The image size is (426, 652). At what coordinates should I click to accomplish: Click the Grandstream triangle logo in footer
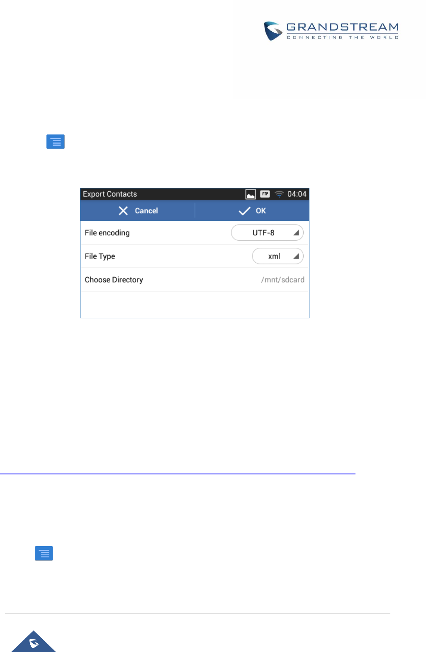34,642
